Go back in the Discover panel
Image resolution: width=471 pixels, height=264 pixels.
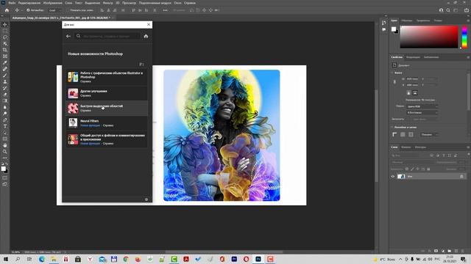[68, 36]
